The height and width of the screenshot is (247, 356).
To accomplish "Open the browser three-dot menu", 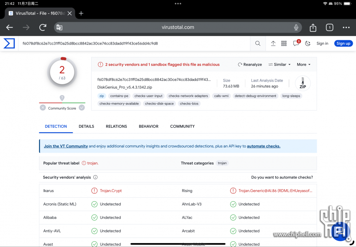I will tap(346, 28).
